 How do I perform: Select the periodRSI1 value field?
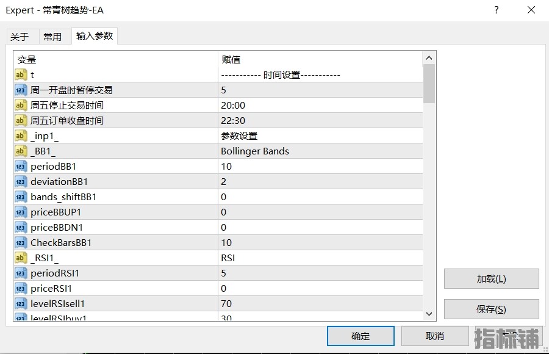pos(320,273)
